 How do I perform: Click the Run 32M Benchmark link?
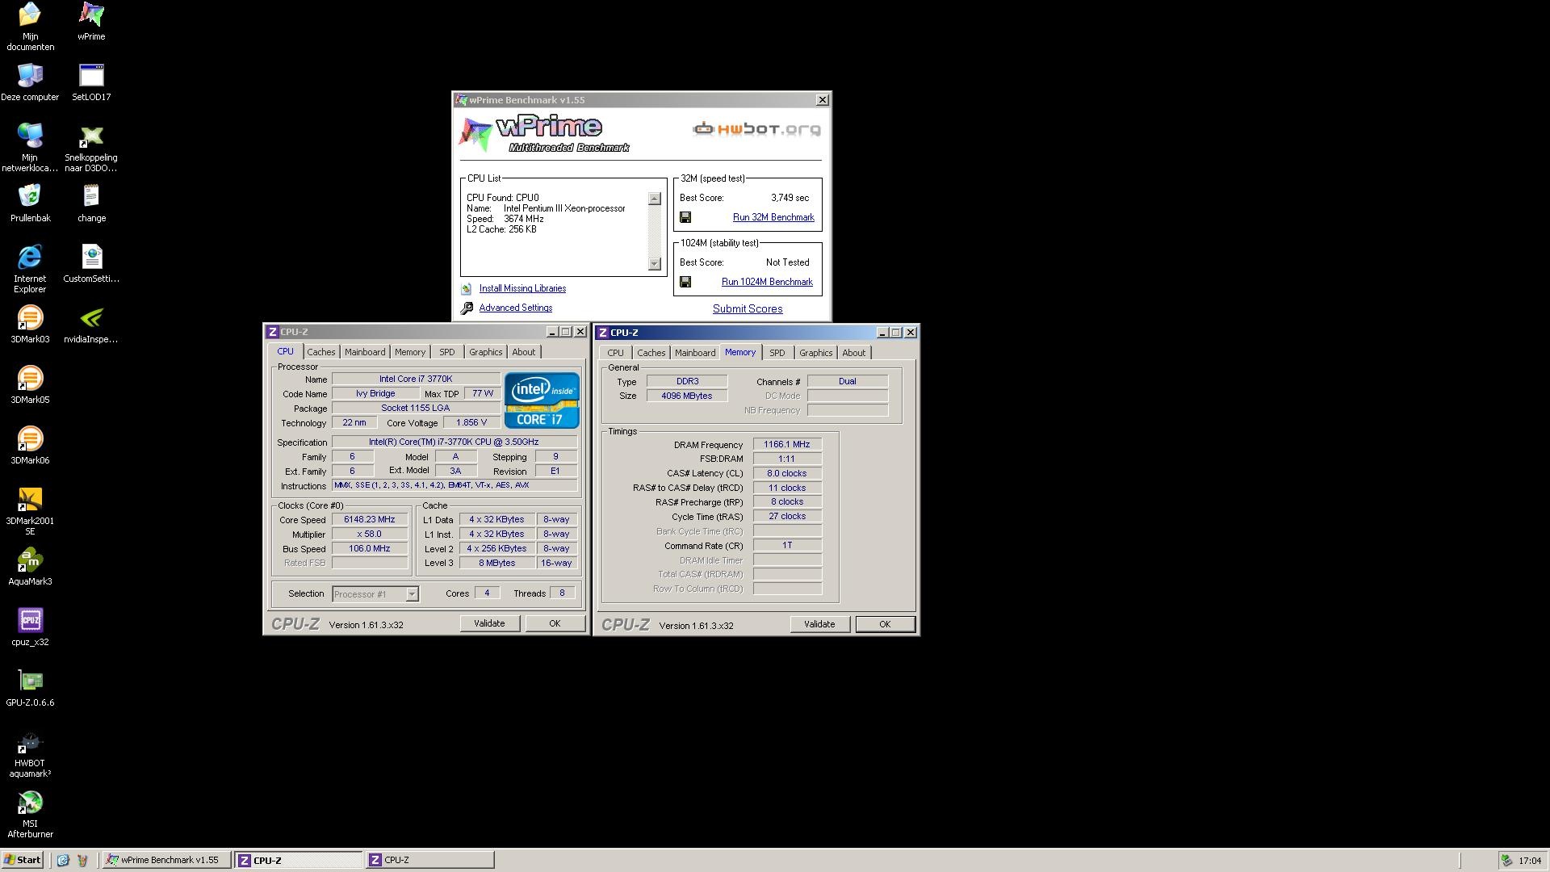coord(773,217)
